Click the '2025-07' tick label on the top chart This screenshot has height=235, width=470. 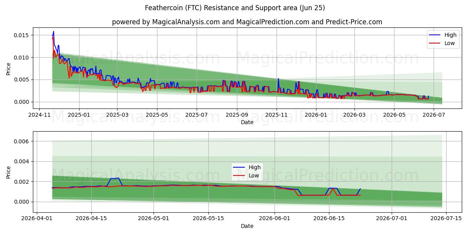(197, 115)
